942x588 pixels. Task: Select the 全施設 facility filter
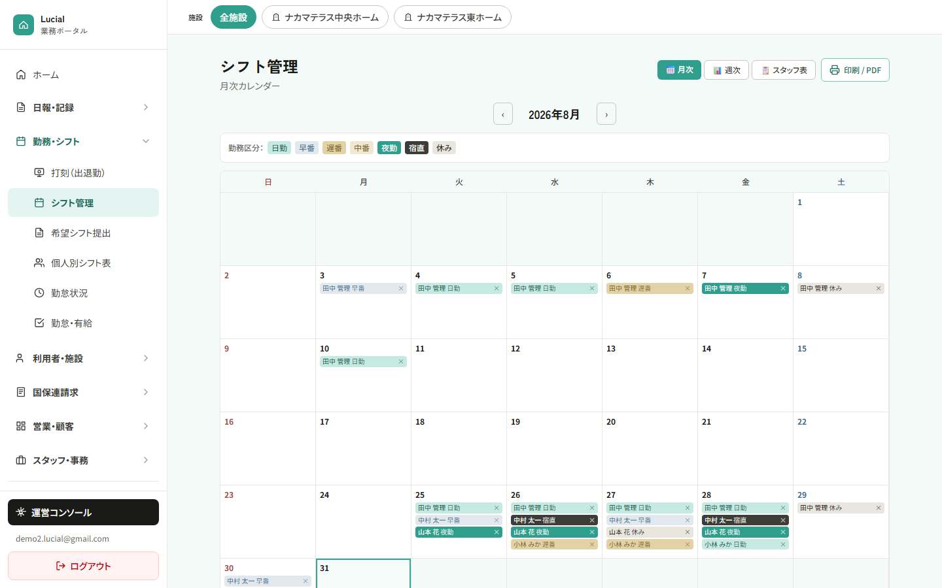pyautogui.click(x=234, y=17)
